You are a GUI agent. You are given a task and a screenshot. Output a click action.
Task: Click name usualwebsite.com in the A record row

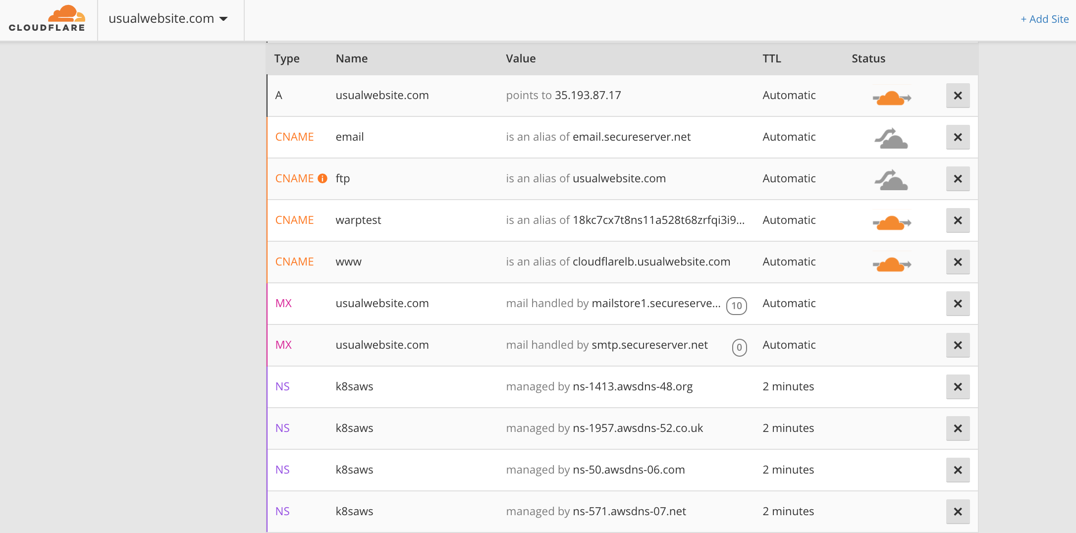[382, 95]
